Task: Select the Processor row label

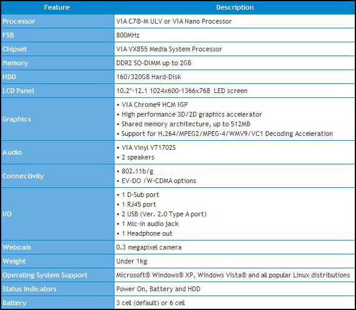Action: [x=19, y=21]
